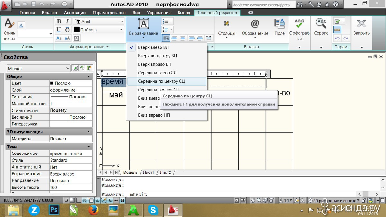
Task: Click the black color swatch in color box
Action: coord(77,30)
